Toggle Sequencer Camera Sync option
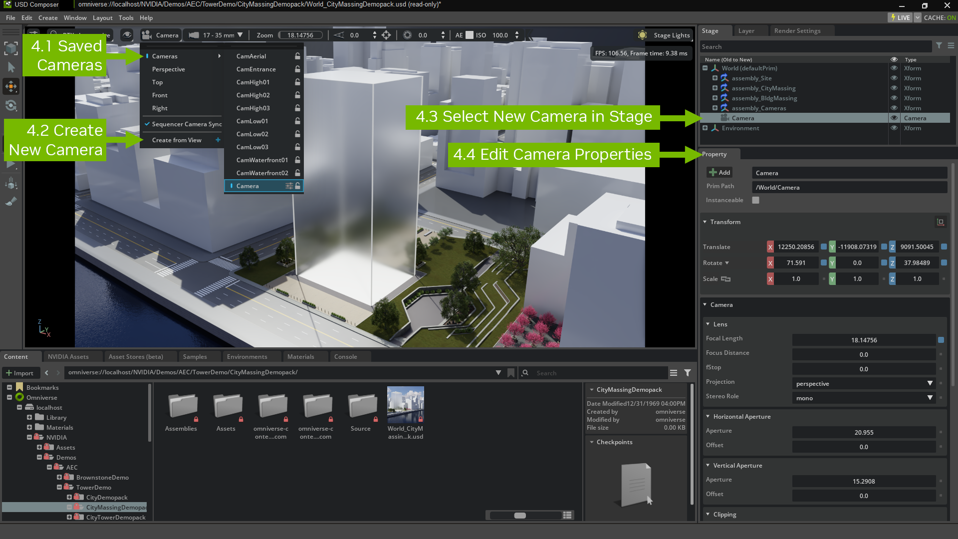The height and width of the screenshot is (539, 958). pyautogui.click(x=183, y=124)
